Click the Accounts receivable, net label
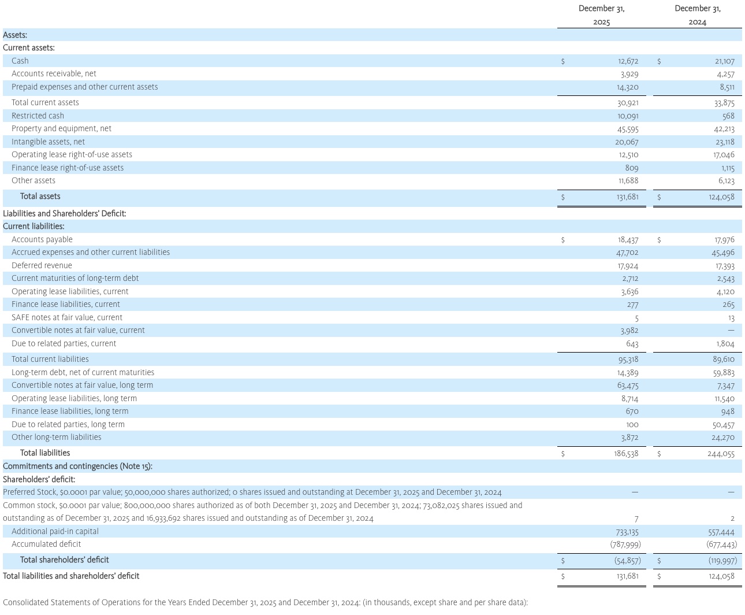 click(x=54, y=73)
